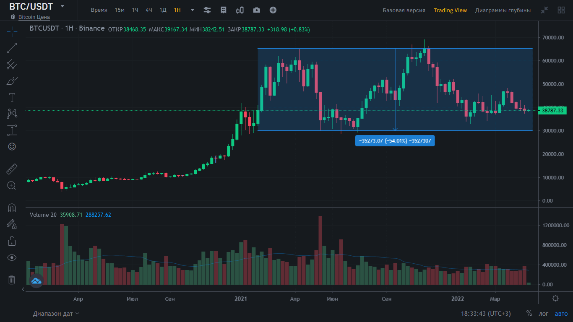Viewport: 573px width, 322px height.
Task: Take a chart snapshot with camera icon
Action: coord(256,10)
